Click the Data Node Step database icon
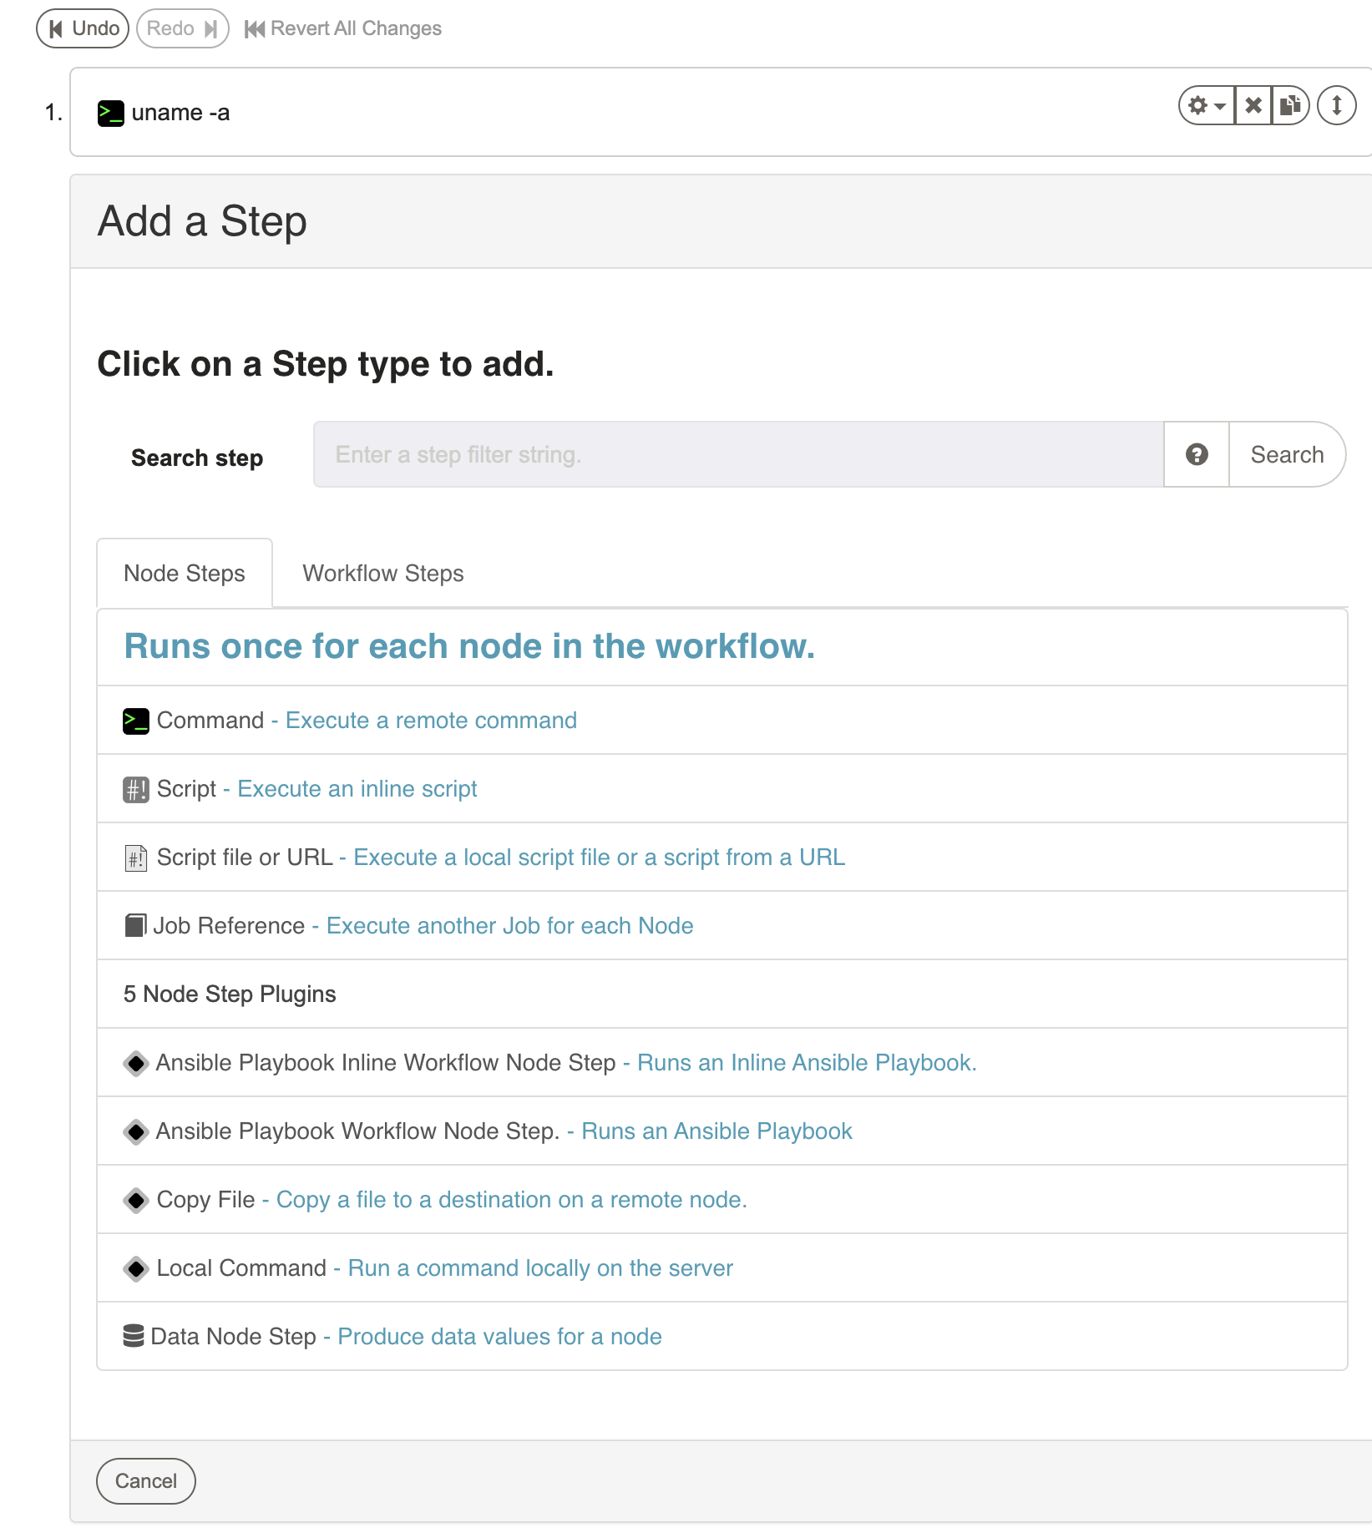 [134, 1336]
